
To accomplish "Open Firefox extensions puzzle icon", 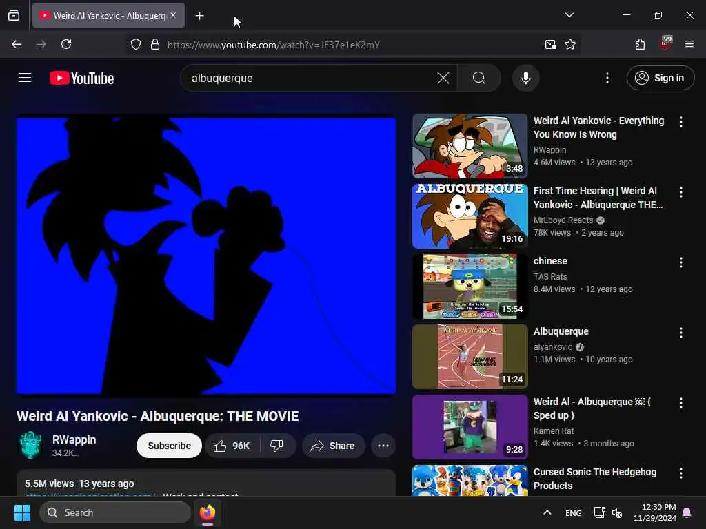I will 640,44.
